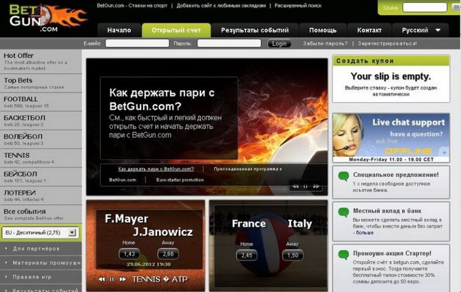The width and height of the screenshot is (461, 292).
Task: Pick J.Janowicz away odds 2,66
Action: (x=168, y=254)
